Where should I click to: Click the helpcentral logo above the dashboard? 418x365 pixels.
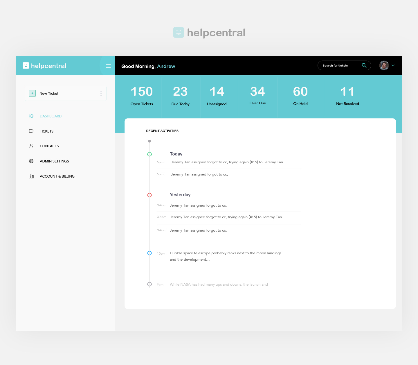click(x=209, y=33)
